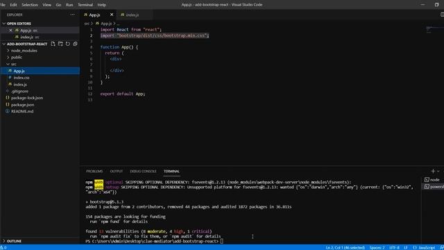
Task: Switch to the Output panel tab
Action: (x=116, y=172)
